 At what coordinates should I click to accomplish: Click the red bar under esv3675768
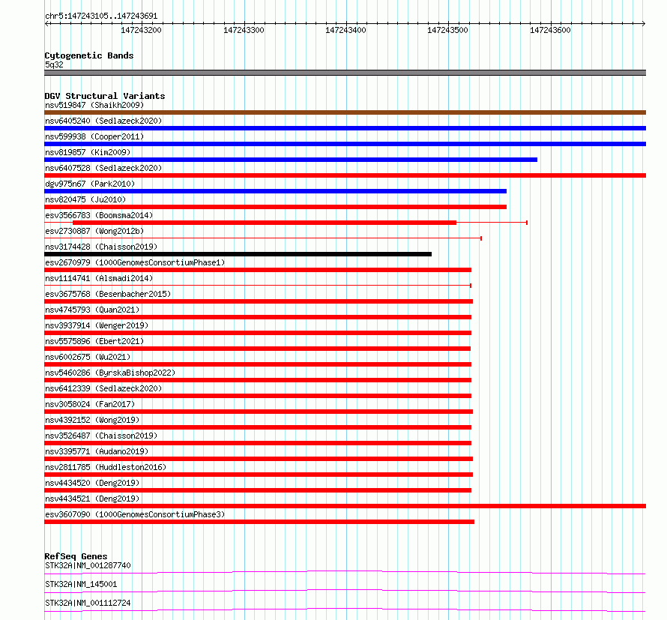259,301
